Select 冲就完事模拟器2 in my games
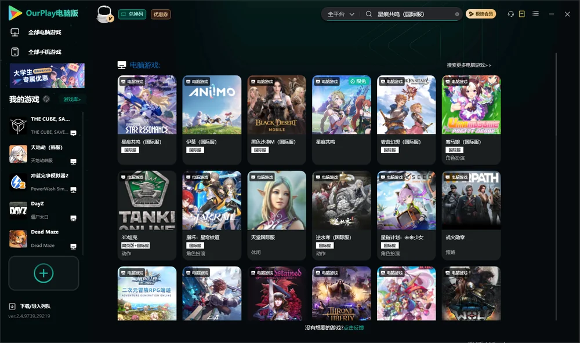This screenshot has width=580, height=343. click(43, 182)
